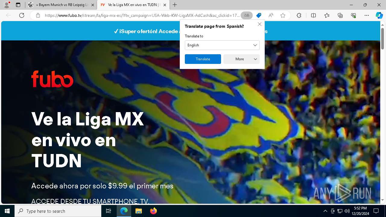Open Copilot sidebar icon

click(379, 15)
